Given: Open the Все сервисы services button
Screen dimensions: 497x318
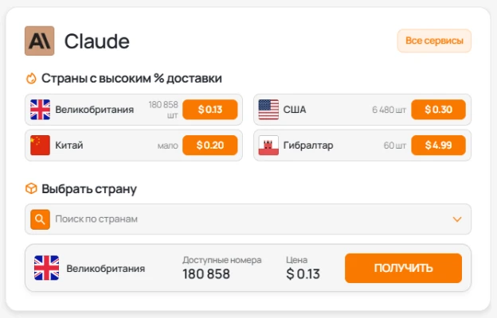Looking at the screenshot, I should (434, 41).
